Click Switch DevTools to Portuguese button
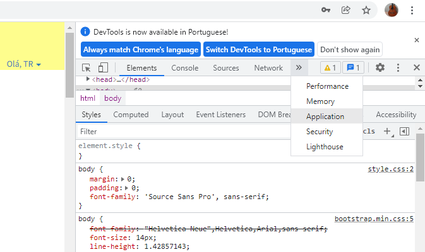The height and width of the screenshot is (252, 425). 259,50
